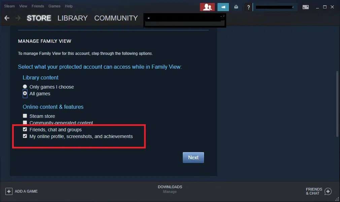Click the forward navigation arrow
The height and width of the screenshot is (202, 340).
click(18, 18)
